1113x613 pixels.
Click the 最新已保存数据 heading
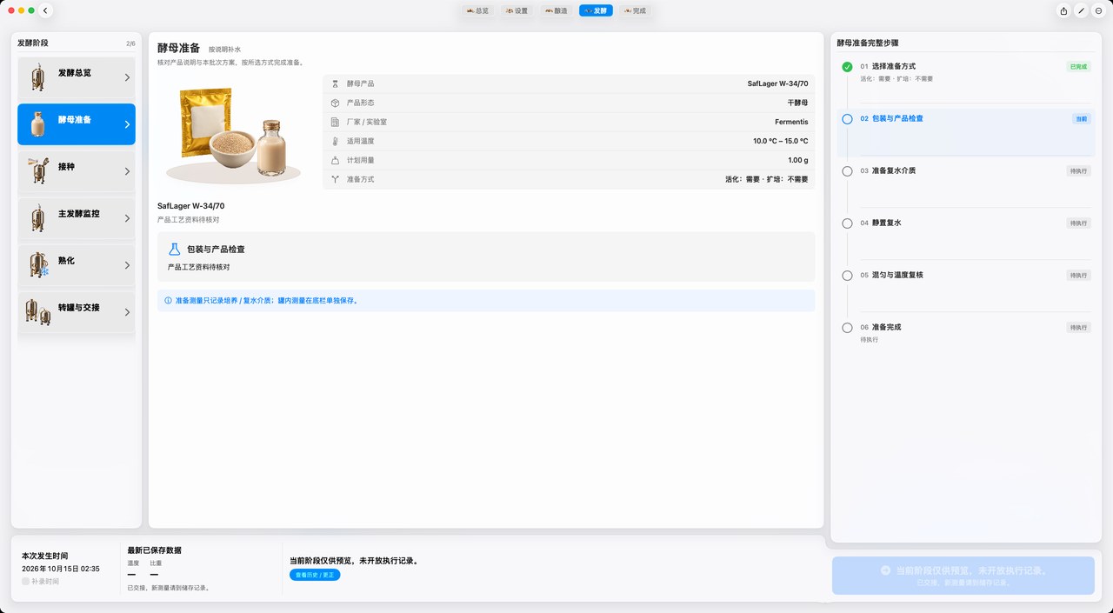(154, 550)
